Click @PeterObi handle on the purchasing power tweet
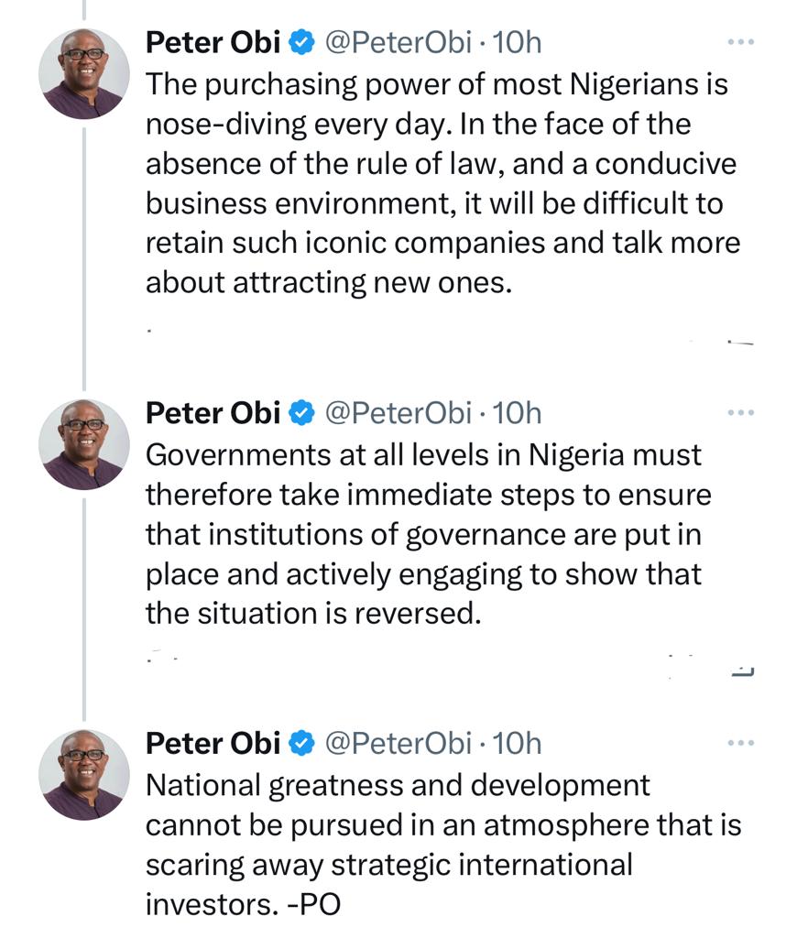The image size is (797, 938). pos(398,41)
